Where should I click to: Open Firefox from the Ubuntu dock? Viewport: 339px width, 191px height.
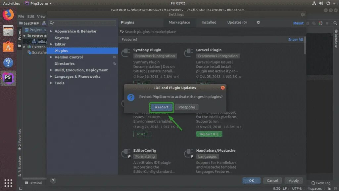[8, 15]
